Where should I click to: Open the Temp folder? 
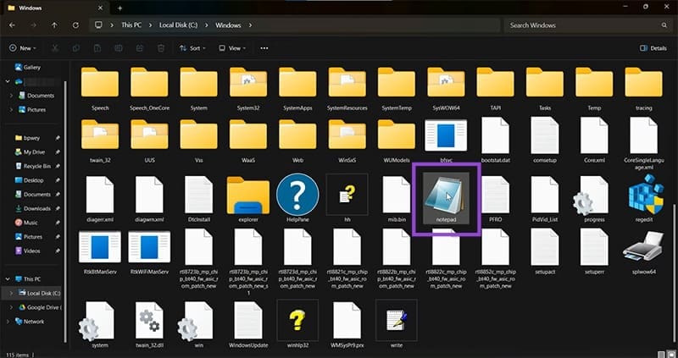[x=594, y=82]
